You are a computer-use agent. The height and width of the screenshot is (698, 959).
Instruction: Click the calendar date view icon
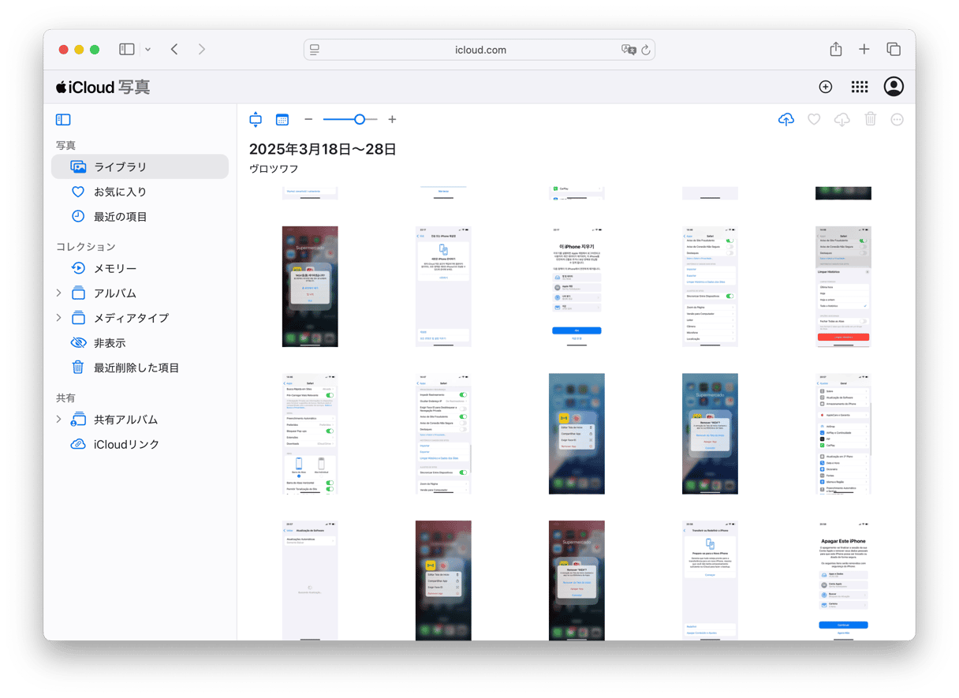282,120
